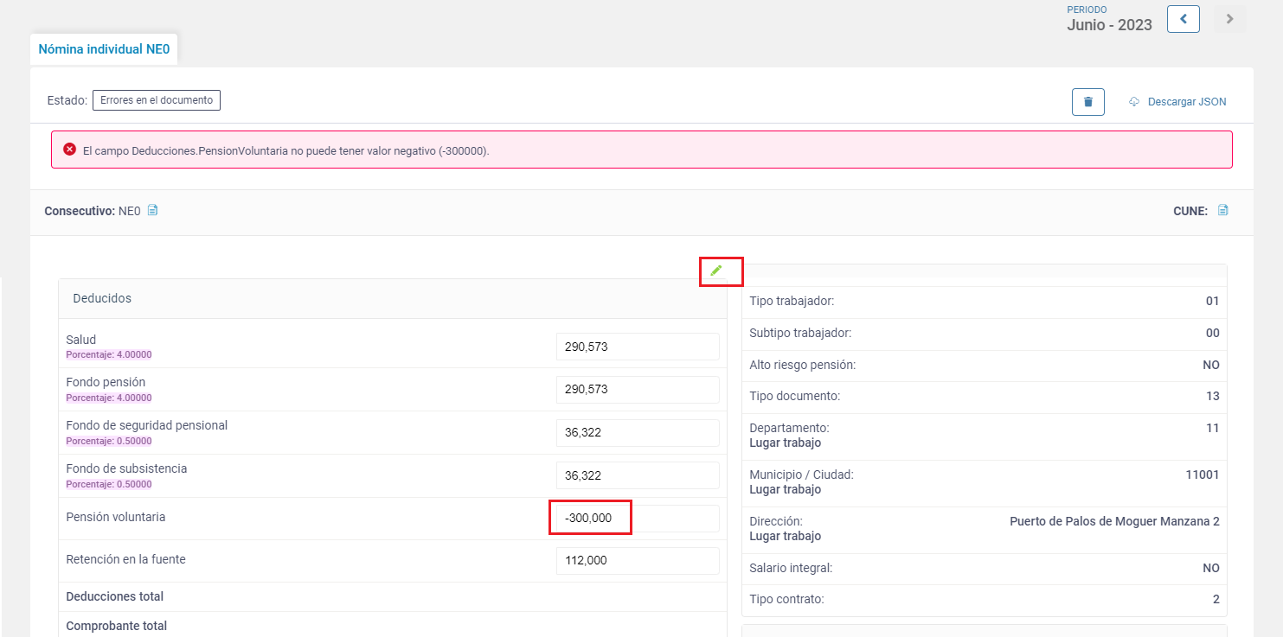Click the Estado label
Screen dimensions: 1283x637
[67, 100]
